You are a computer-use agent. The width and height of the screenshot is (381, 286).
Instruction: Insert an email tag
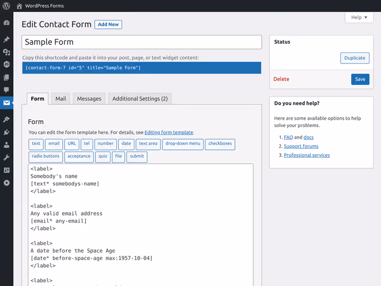tap(54, 144)
